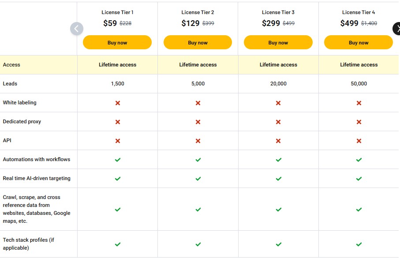Click the struck-through $1,400 price

click(x=369, y=23)
